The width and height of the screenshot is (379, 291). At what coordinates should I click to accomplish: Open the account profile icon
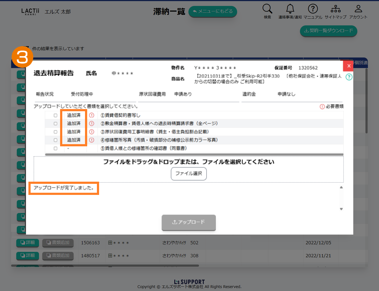pyautogui.click(x=358, y=9)
